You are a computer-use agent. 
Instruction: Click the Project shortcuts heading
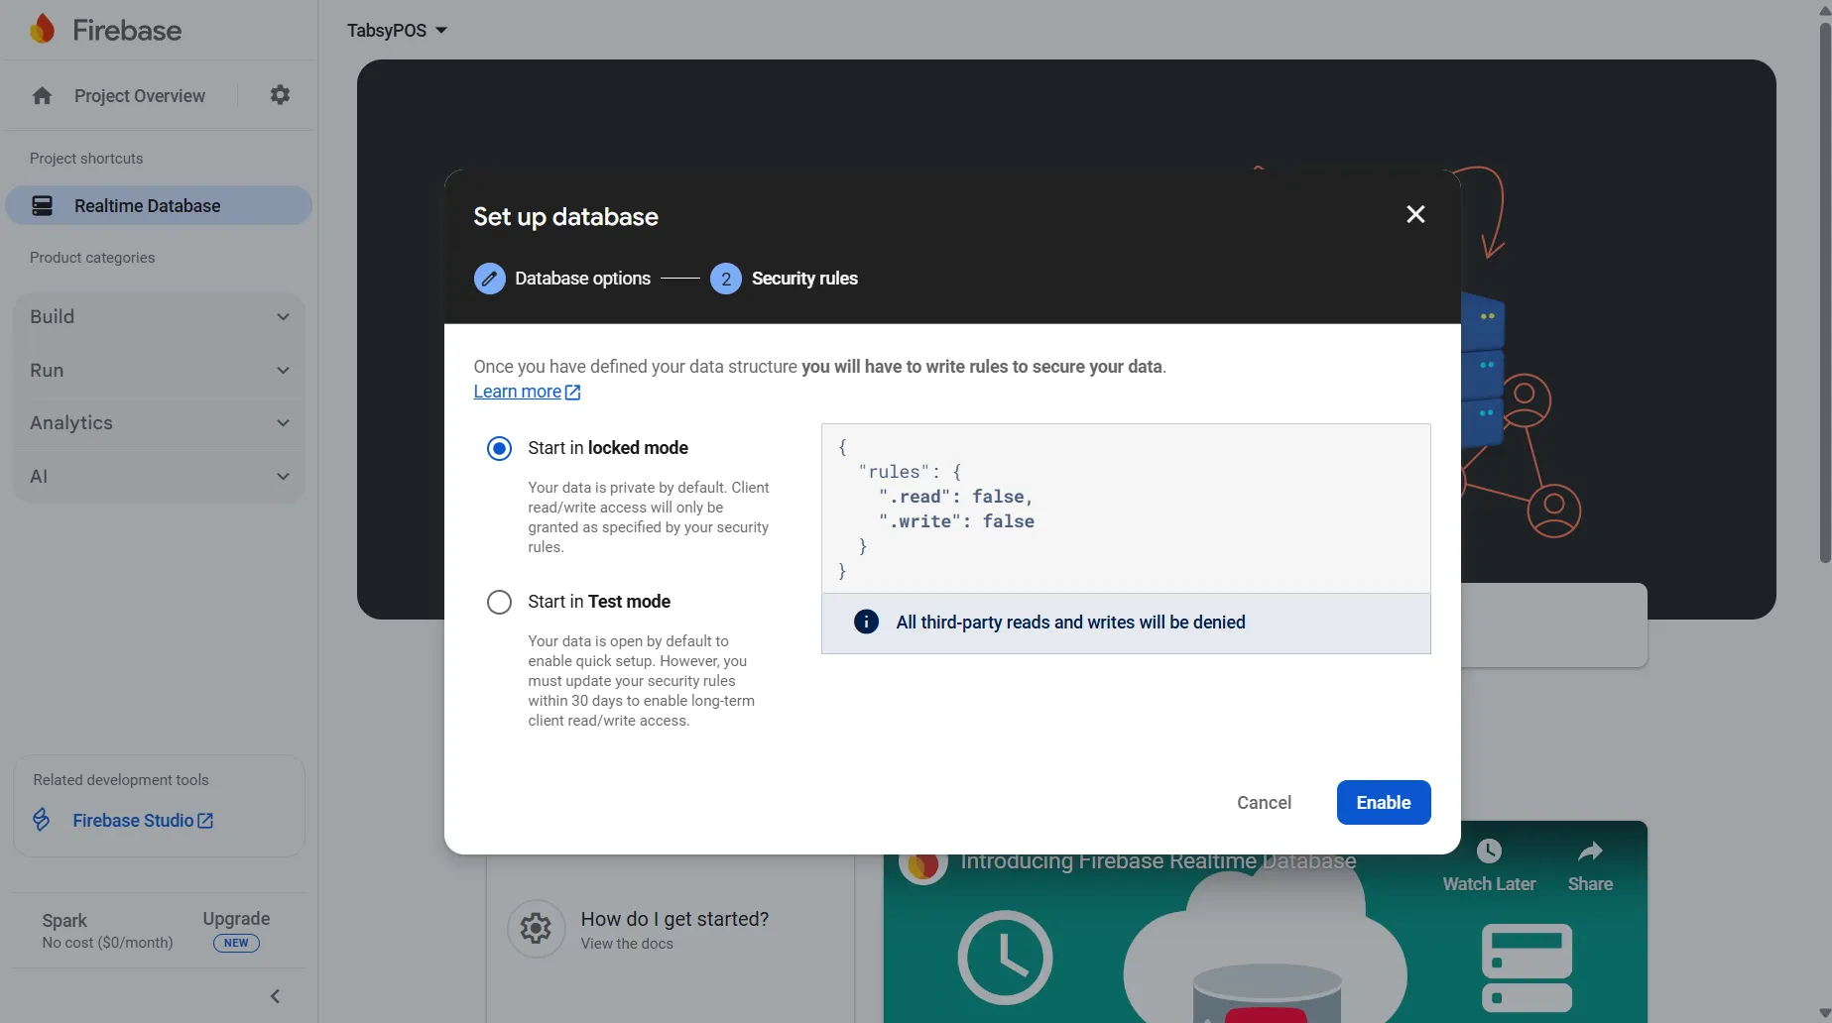[86, 159]
